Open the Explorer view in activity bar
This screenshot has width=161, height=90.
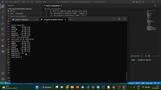(x=3, y=6)
